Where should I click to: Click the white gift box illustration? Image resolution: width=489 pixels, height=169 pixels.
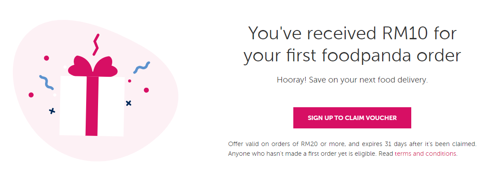click(92, 106)
